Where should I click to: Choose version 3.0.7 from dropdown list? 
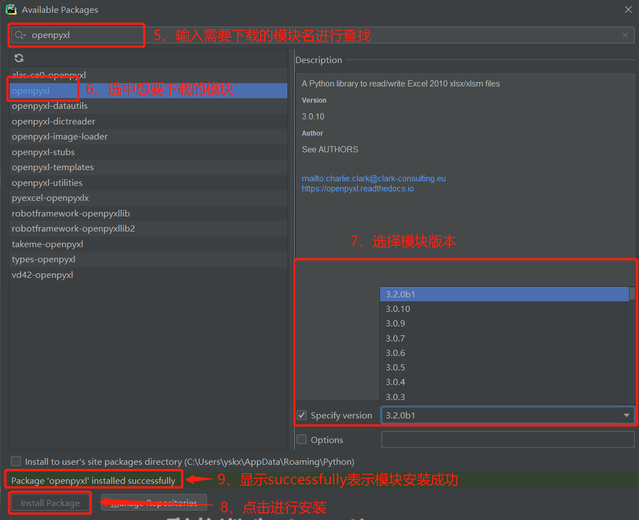[504, 338]
